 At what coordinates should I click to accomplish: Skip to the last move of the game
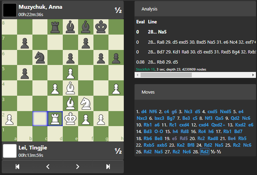[x=108, y=166]
